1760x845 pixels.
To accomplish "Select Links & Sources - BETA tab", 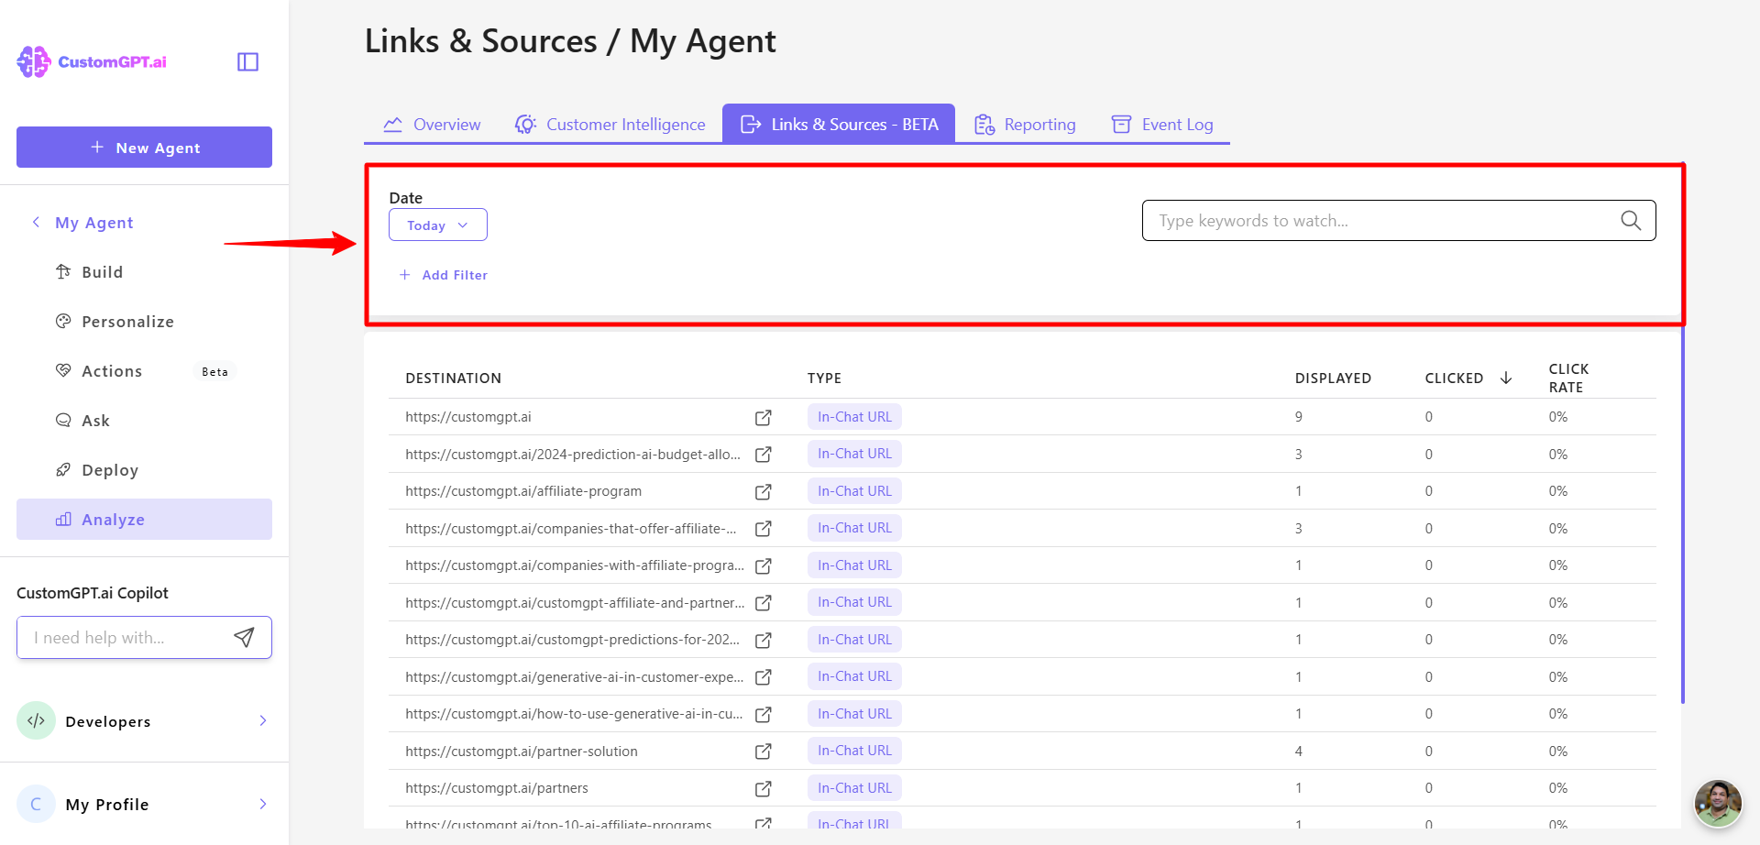I will tap(839, 124).
